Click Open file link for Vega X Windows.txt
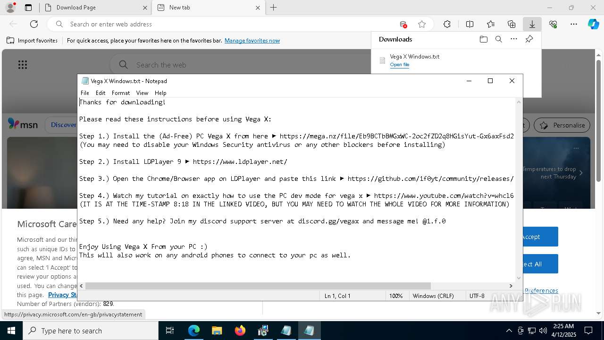The image size is (604, 340). click(399, 65)
